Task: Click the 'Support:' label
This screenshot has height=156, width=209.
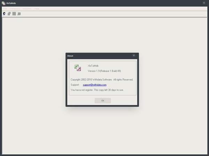Action: tap(75, 85)
